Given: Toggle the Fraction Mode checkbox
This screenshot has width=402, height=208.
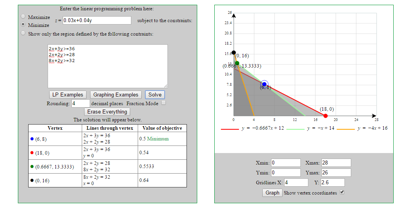Looking at the screenshot, I should click(163, 103).
